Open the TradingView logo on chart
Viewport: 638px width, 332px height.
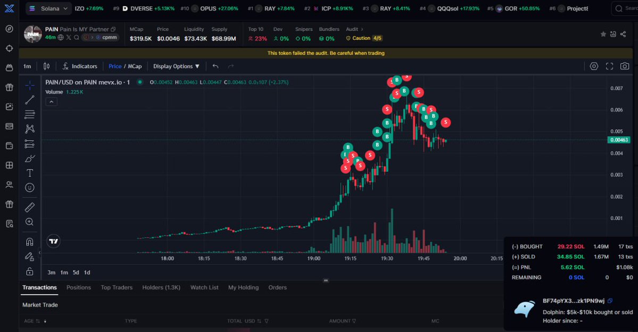coord(53,241)
